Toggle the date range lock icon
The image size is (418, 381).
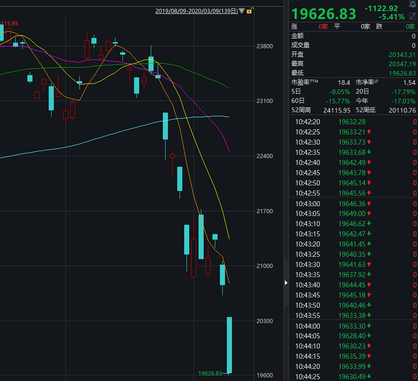click(250, 11)
